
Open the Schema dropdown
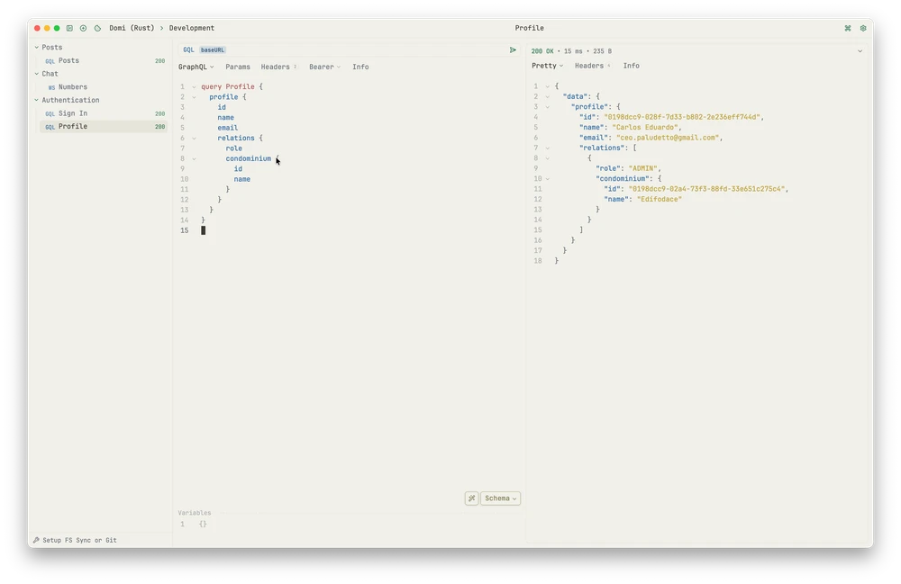click(500, 499)
